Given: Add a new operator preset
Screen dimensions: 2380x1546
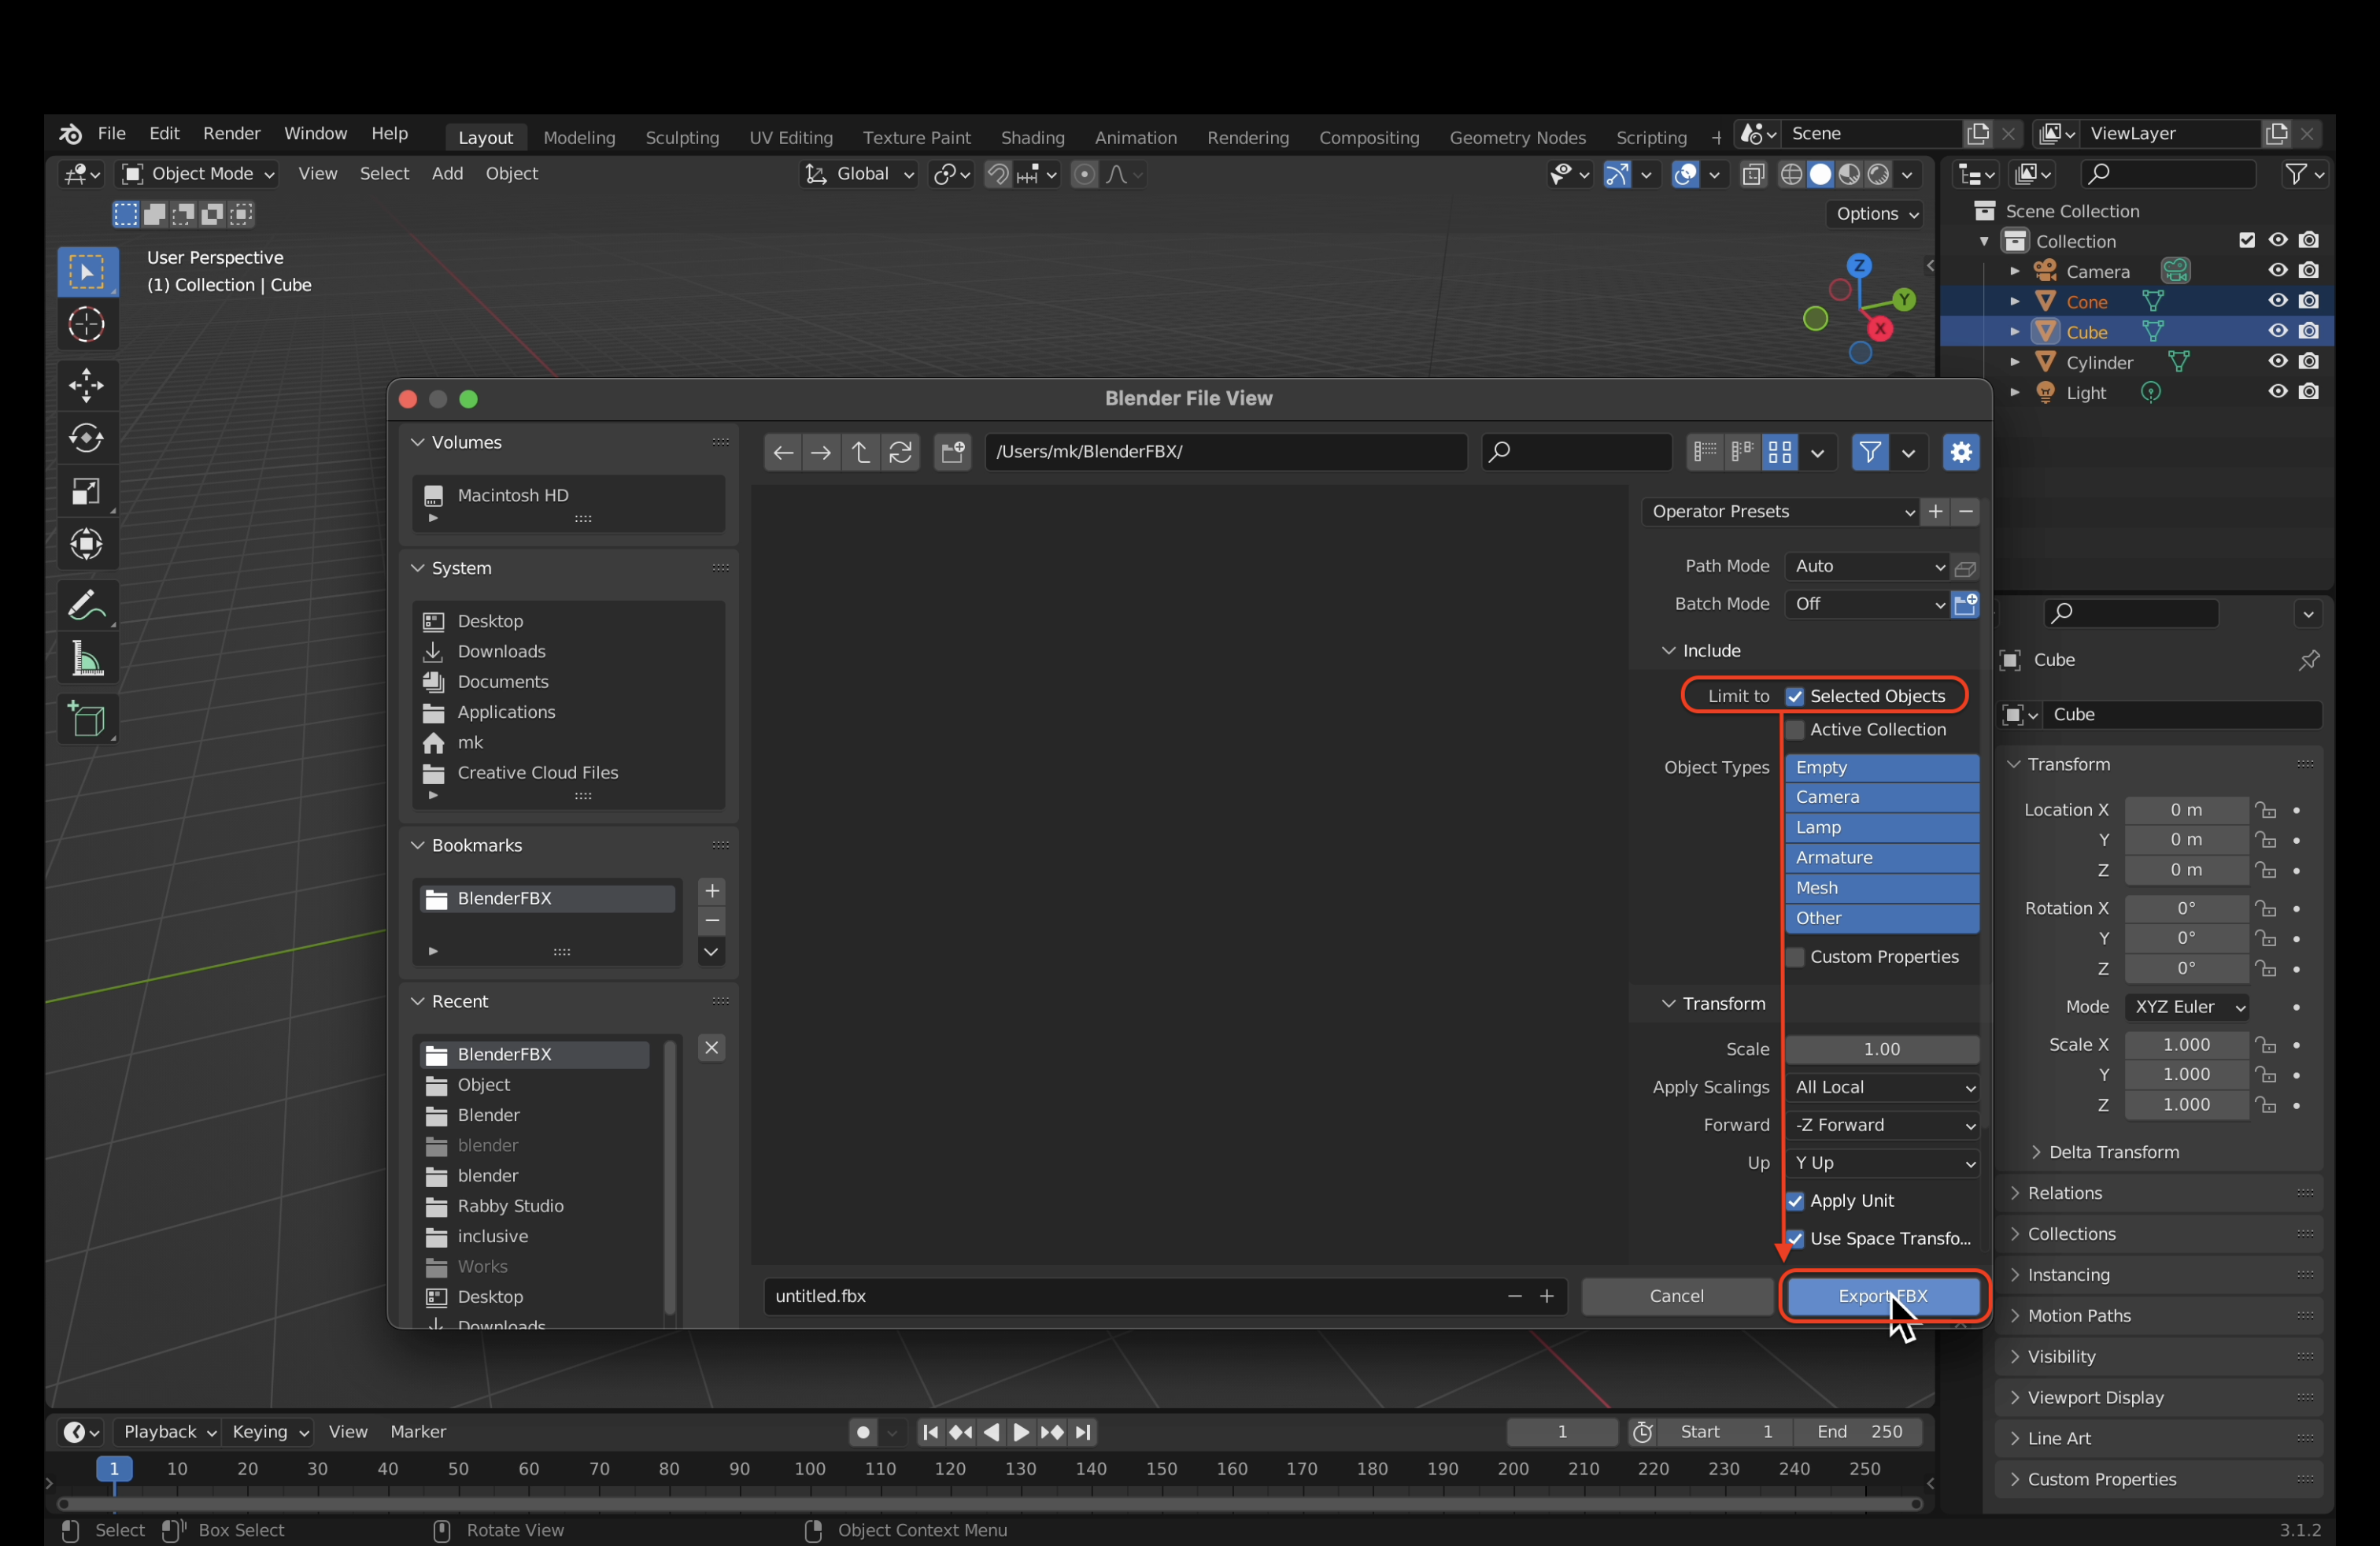Looking at the screenshot, I should coord(1935,512).
